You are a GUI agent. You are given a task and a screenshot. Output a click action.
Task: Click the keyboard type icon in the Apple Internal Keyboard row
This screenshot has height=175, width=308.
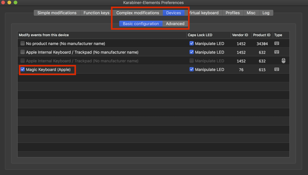click(x=277, y=52)
